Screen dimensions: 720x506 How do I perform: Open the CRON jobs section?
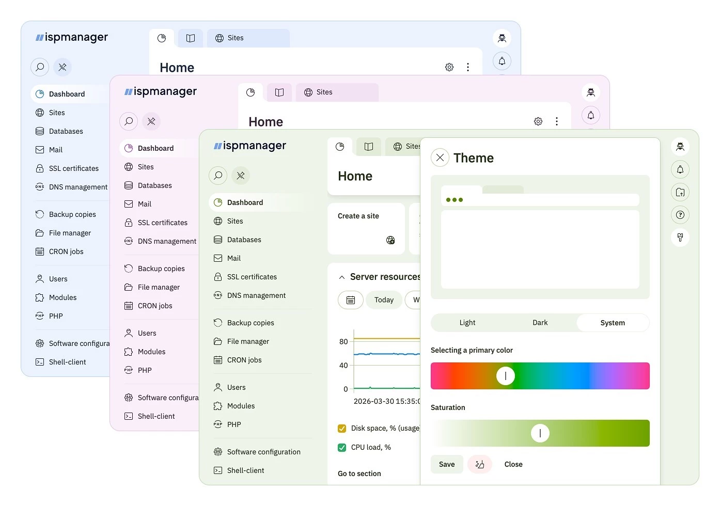[245, 360]
